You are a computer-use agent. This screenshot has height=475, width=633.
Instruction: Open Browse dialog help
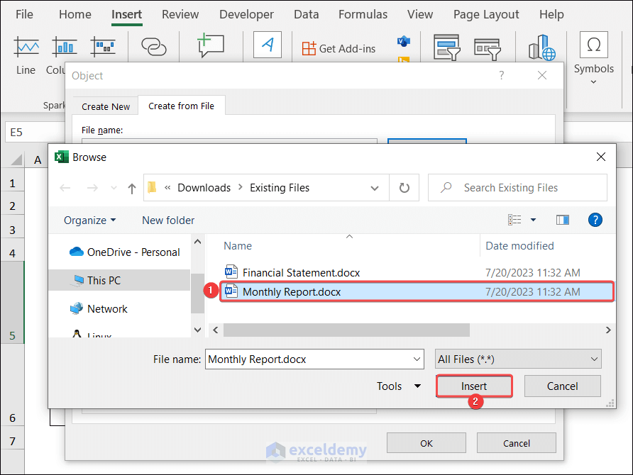pos(595,220)
